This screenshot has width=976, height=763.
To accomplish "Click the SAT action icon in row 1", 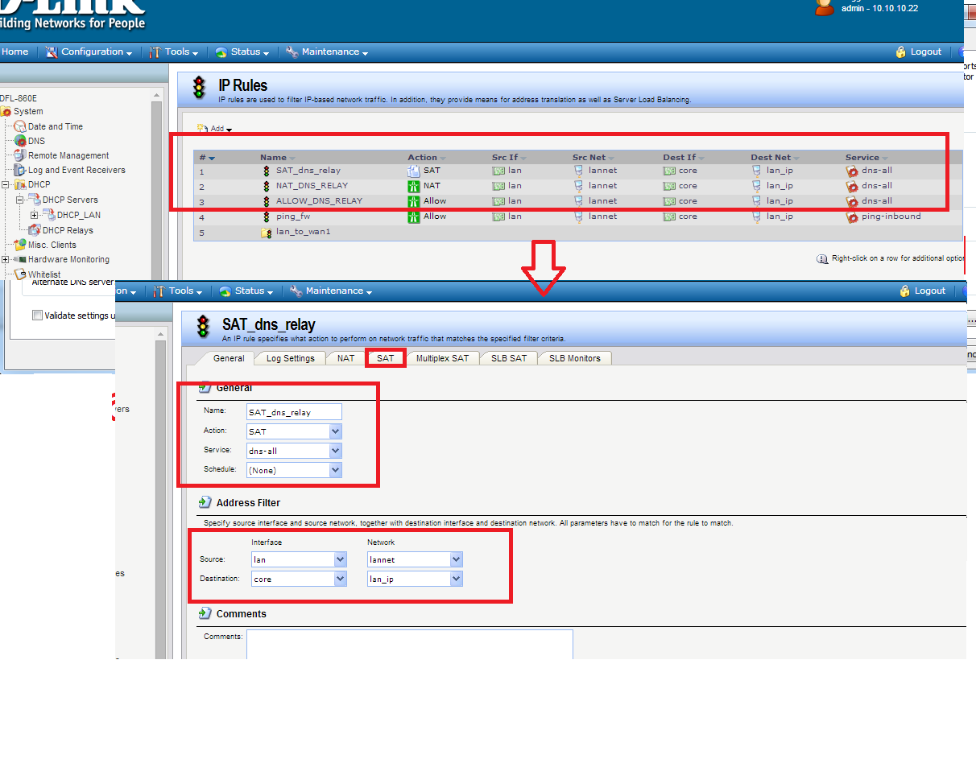I will (414, 171).
